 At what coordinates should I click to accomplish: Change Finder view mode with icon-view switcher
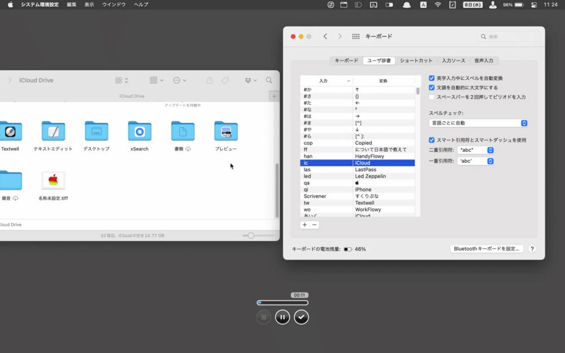[122, 80]
